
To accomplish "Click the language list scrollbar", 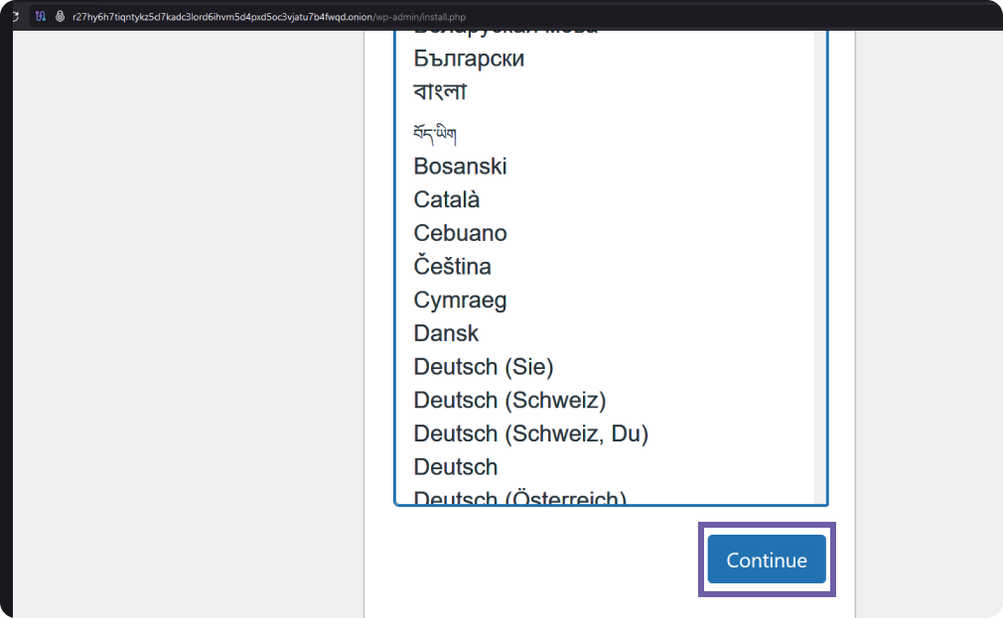I will click(820, 258).
